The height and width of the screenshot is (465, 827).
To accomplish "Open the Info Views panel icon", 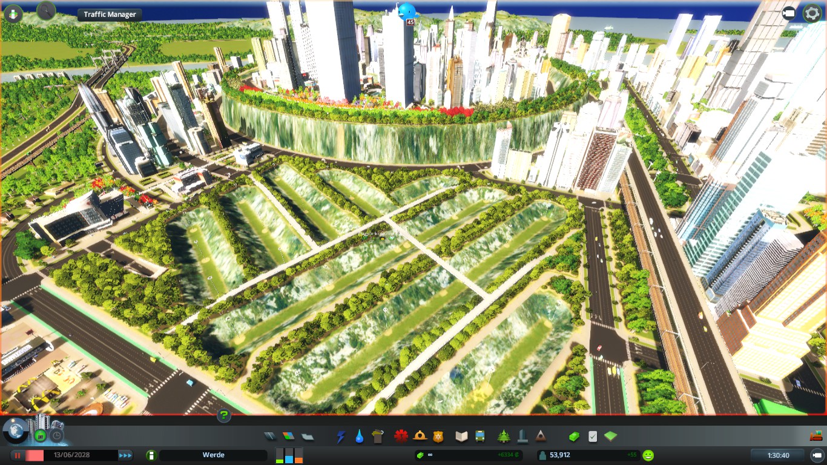I will [x=13, y=13].
